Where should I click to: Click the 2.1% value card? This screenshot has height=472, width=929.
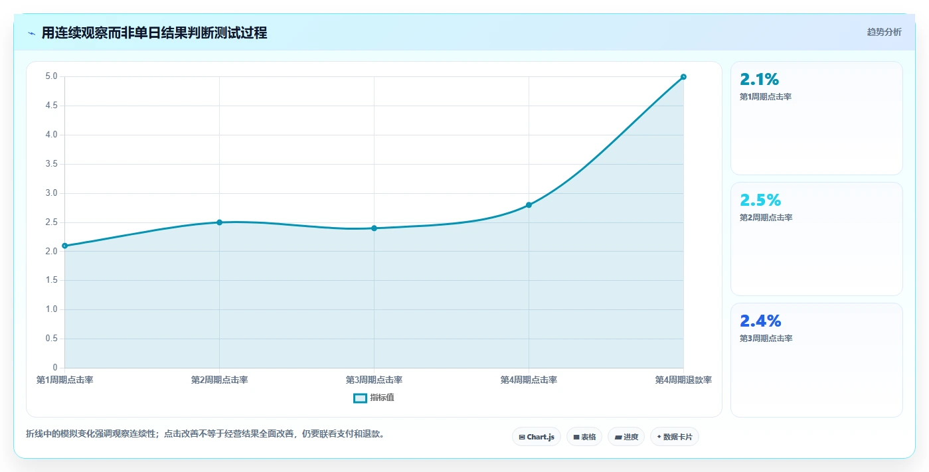click(817, 118)
